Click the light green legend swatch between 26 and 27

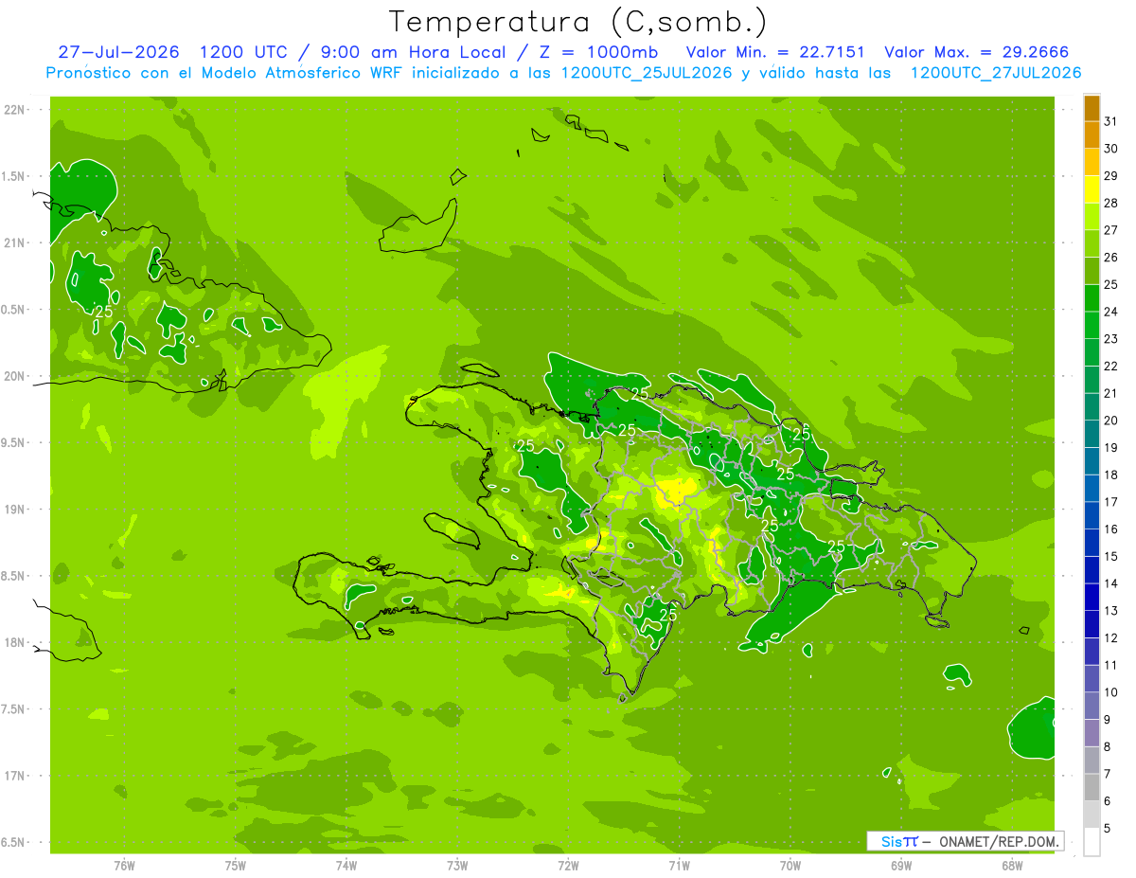[x=1092, y=243]
